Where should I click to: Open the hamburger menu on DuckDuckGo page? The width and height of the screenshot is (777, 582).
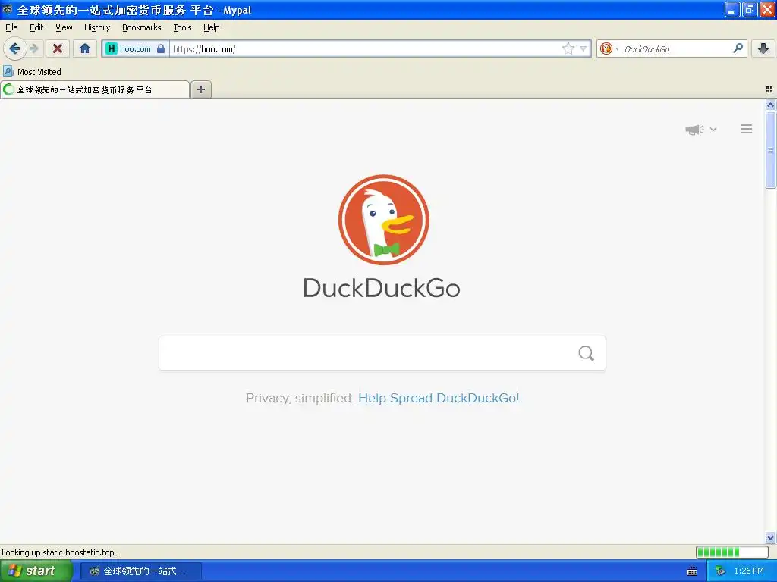[x=747, y=129]
